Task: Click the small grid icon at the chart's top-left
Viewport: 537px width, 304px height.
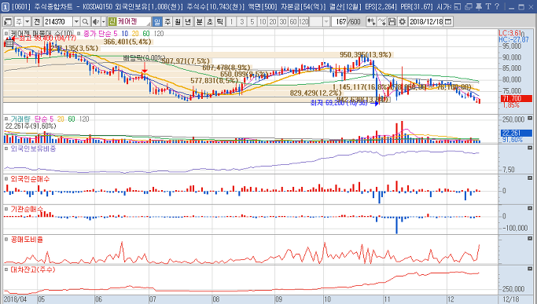Action: tap(9, 43)
